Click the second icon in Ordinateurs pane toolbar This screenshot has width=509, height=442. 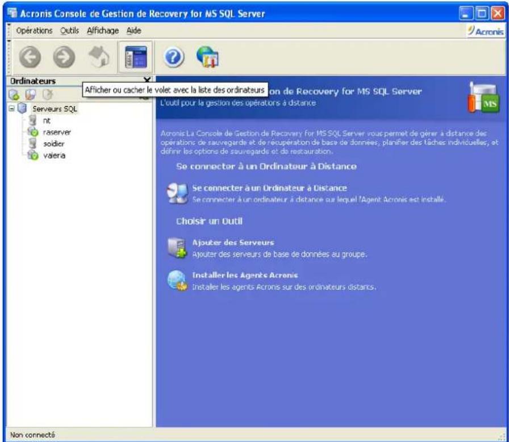point(31,95)
